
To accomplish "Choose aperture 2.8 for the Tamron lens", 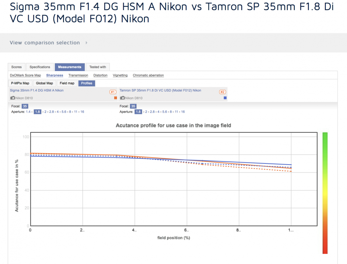I will [x=152, y=112].
